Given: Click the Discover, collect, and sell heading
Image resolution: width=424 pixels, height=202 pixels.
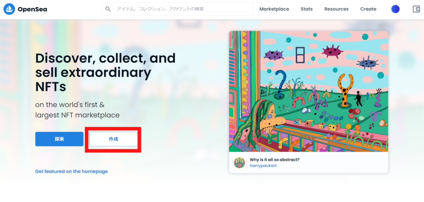Looking at the screenshot, I should [106, 73].
